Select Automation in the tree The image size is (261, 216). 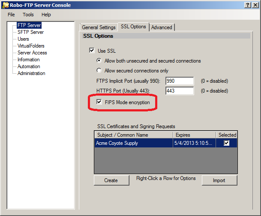coord(29,66)
